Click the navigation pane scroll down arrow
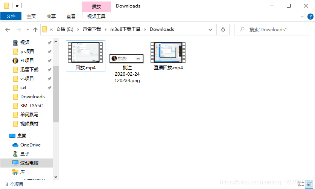Viewport: 315px width, 189px height. [x=56, y=177]
